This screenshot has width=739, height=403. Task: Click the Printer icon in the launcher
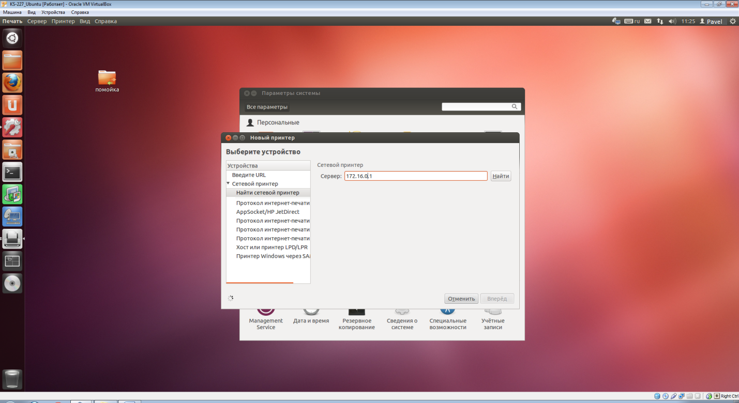click(x=12, y=239)
